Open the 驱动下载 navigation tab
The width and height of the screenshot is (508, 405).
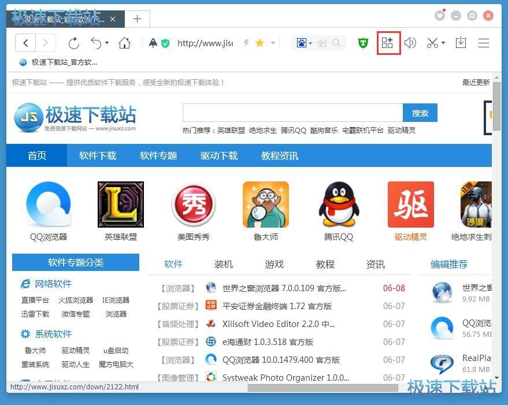[x=218, y=155]
